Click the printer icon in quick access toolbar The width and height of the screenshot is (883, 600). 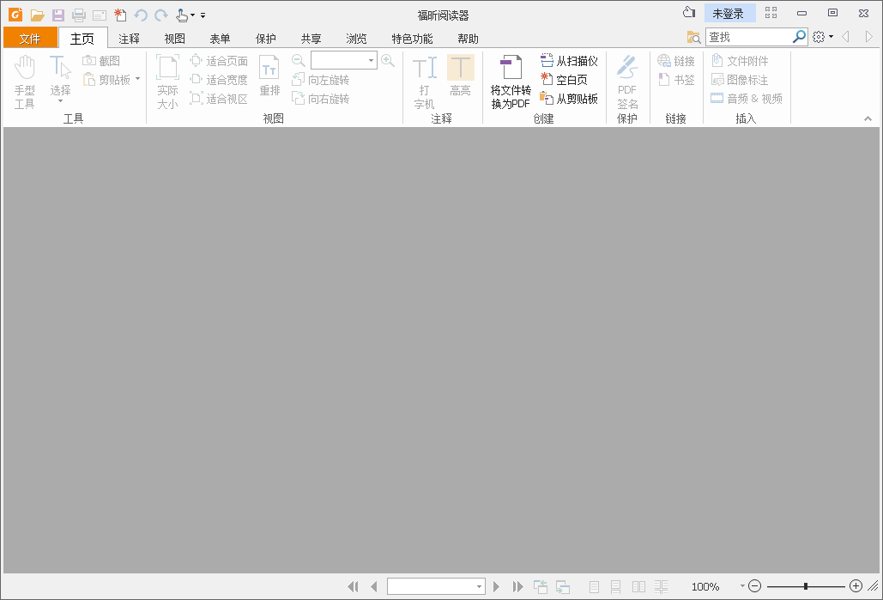(79, 15)
